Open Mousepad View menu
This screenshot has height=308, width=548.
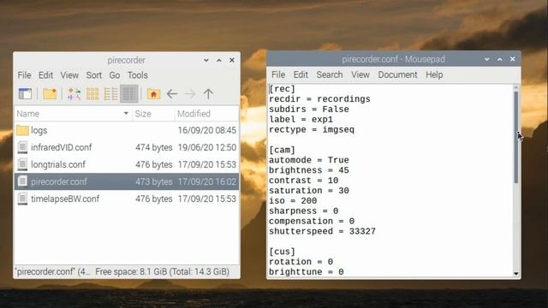[360, 74]
